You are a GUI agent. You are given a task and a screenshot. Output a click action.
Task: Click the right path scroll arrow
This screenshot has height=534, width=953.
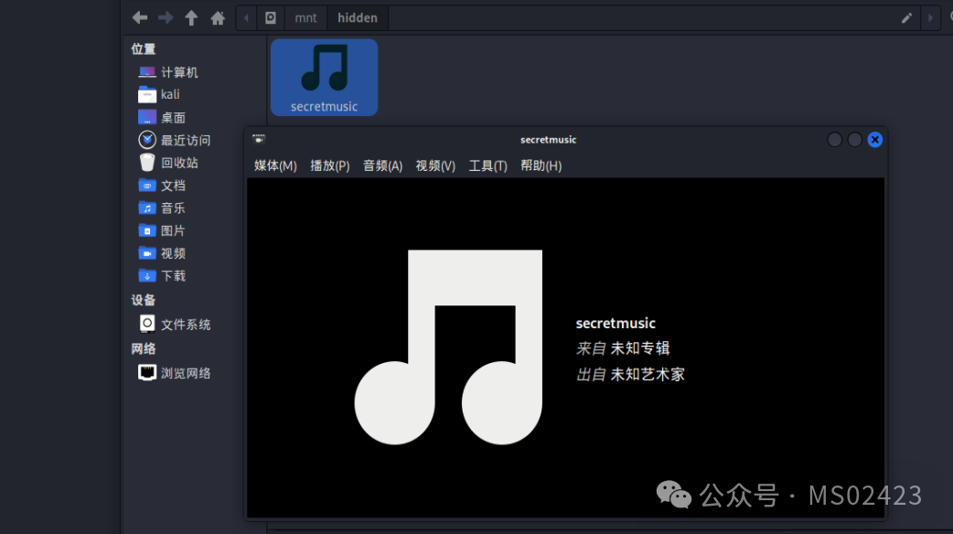click(930, 17)
